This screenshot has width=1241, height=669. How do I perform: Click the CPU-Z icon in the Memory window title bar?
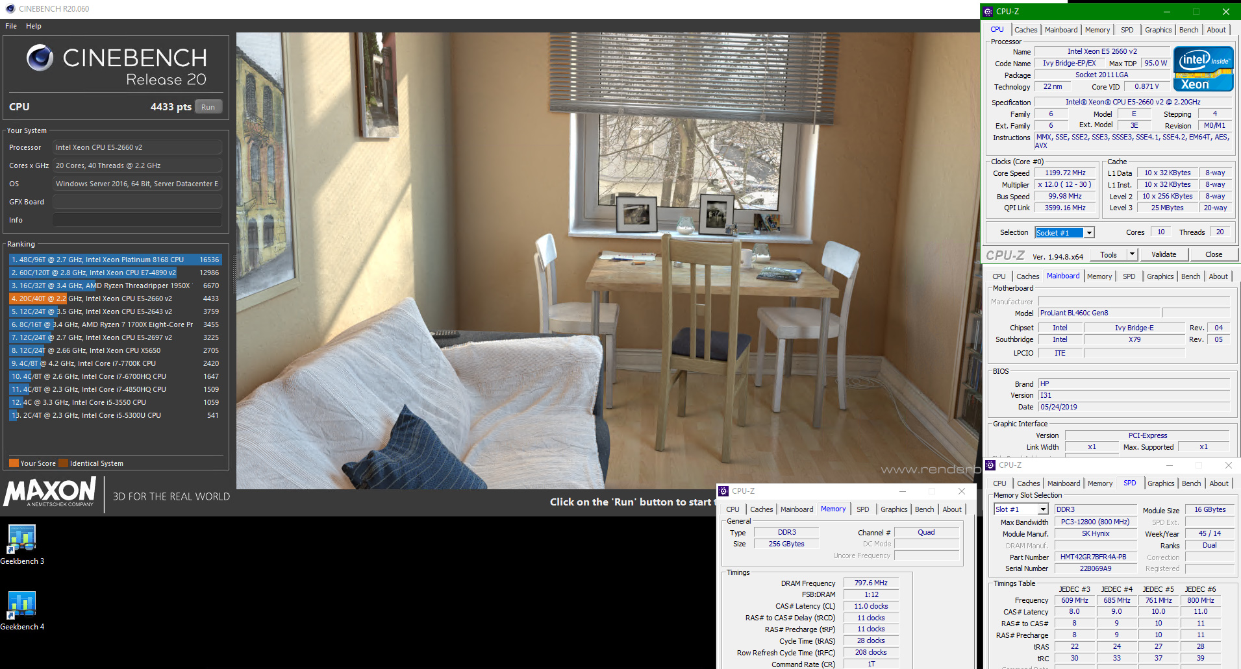(723, 491)
